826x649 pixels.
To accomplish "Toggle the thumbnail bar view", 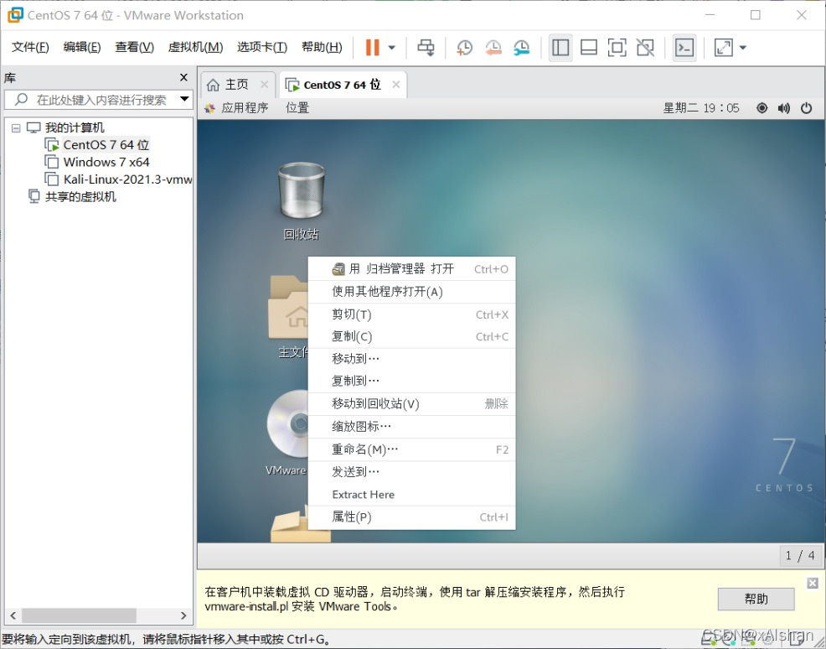I will (588, 48).
